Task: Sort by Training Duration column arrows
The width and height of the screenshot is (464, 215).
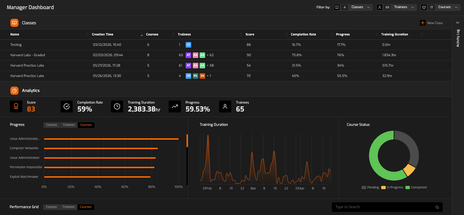Action: (x=422, y=34)
